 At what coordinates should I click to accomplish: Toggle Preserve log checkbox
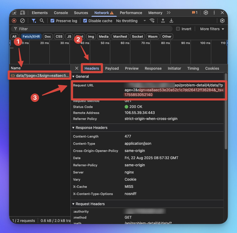point(52,21)
